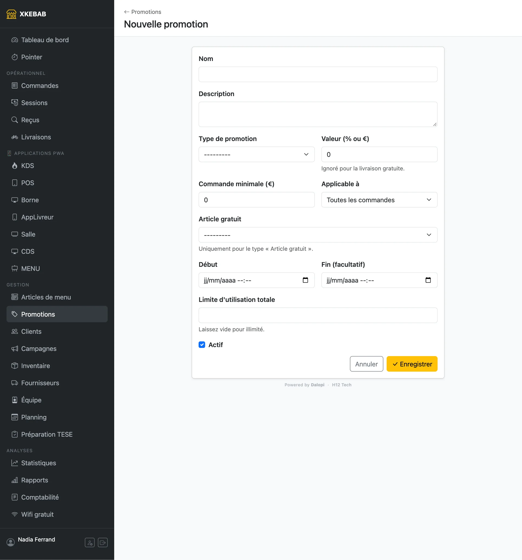
Task: Go back via the Promotions breadcrumb link
Action: point(142,12)
